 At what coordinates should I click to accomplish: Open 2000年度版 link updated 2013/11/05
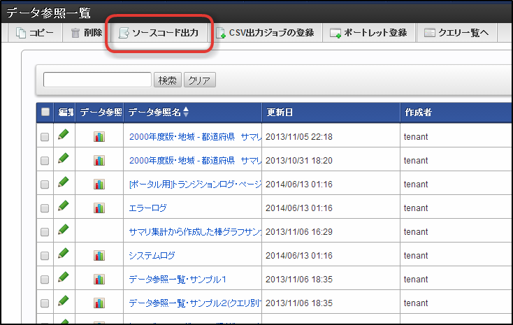pos(195,137)
